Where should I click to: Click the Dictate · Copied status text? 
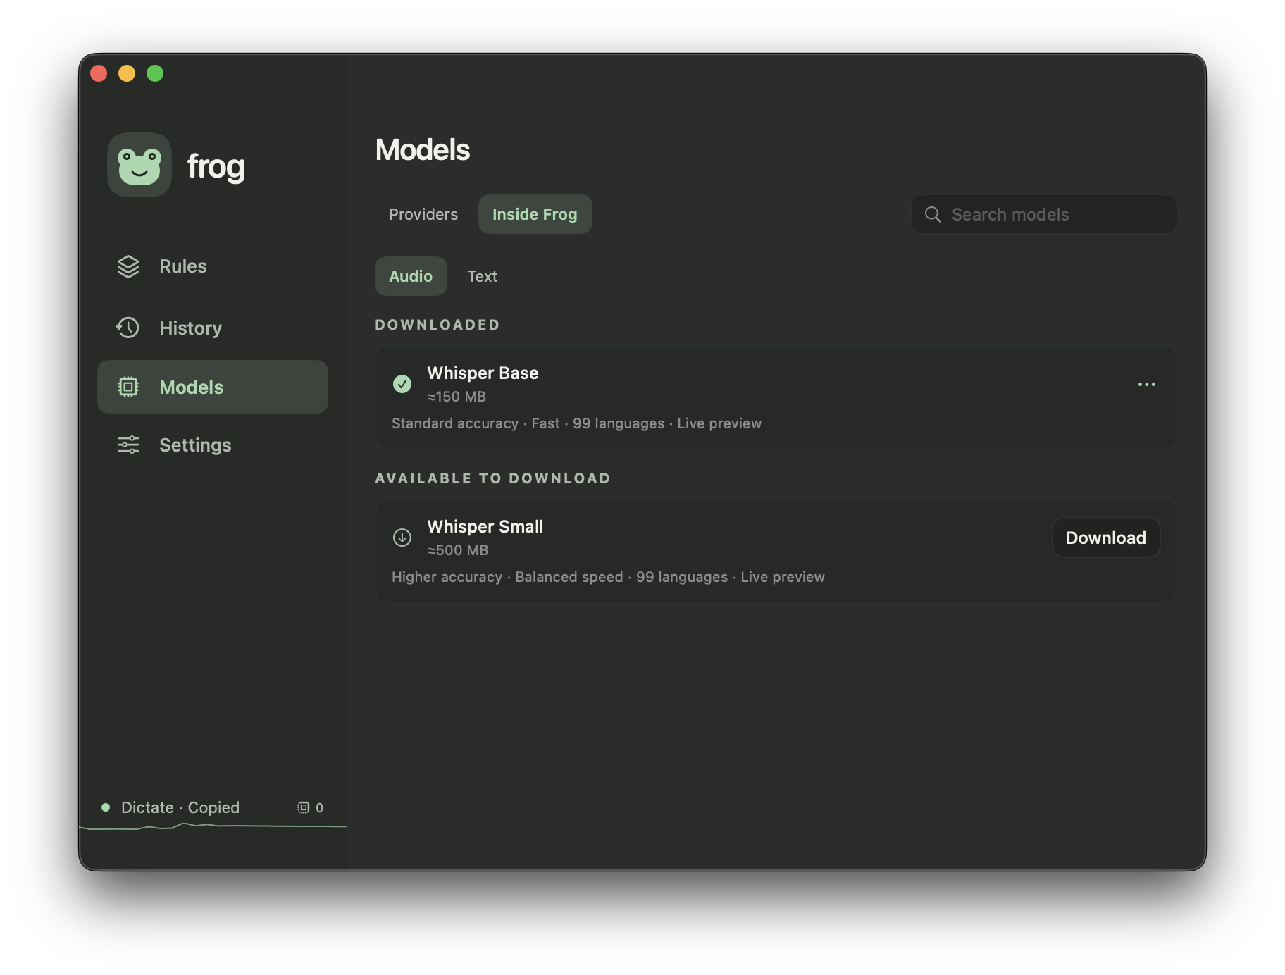180,807
